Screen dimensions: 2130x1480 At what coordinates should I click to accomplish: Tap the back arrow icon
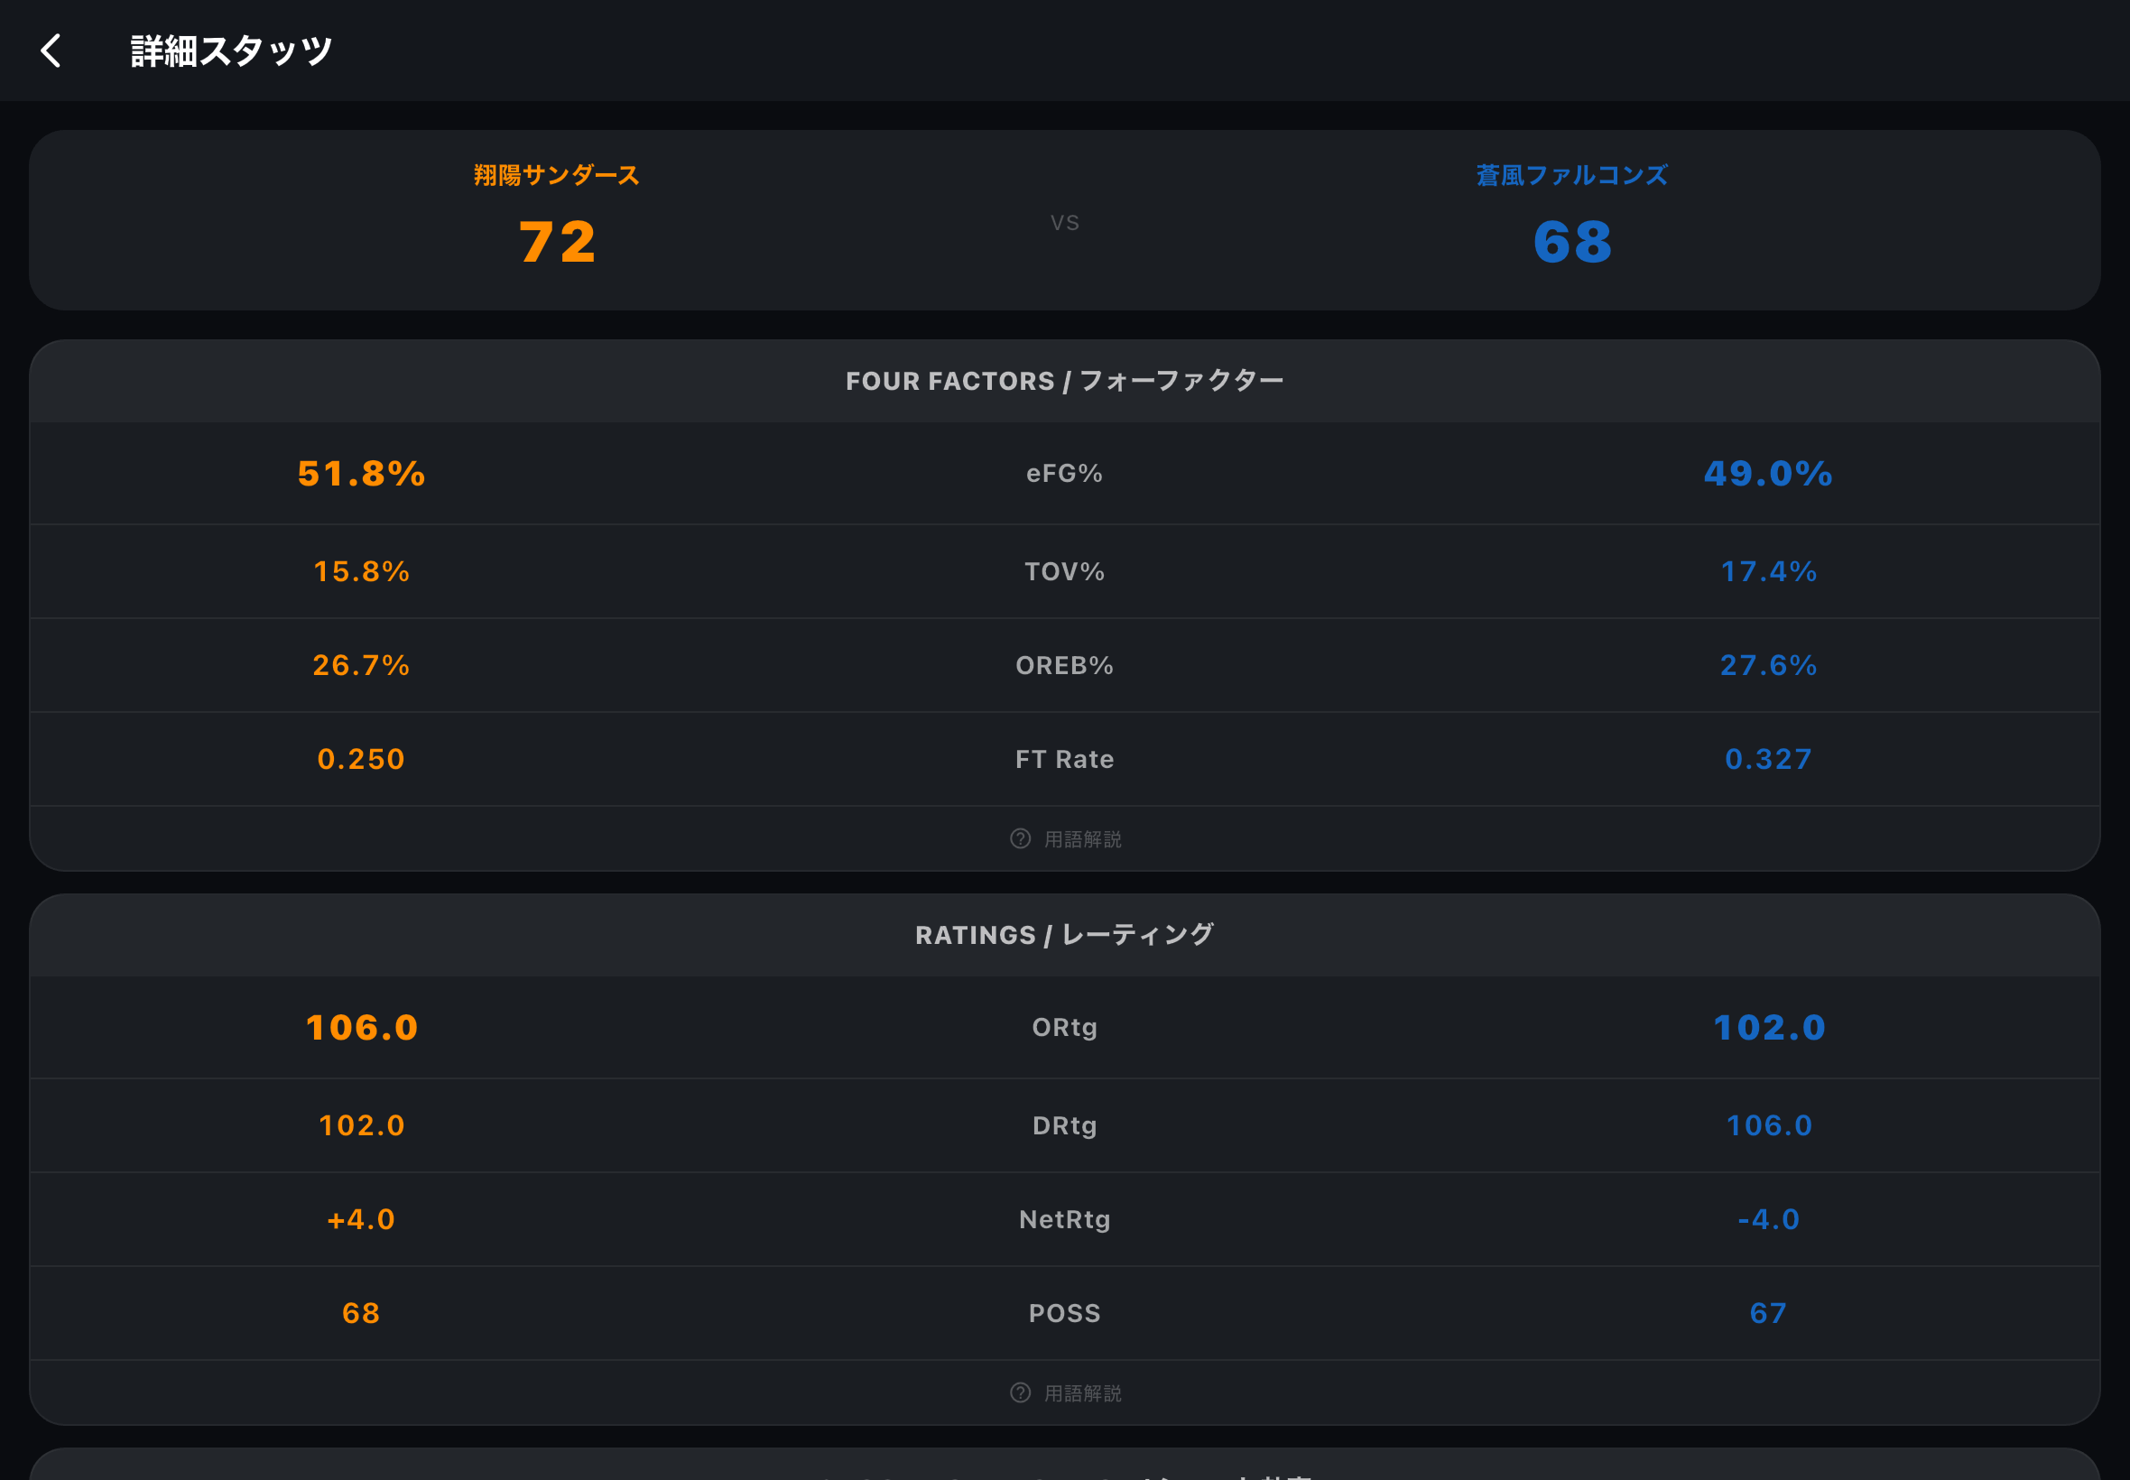point(51,51)
